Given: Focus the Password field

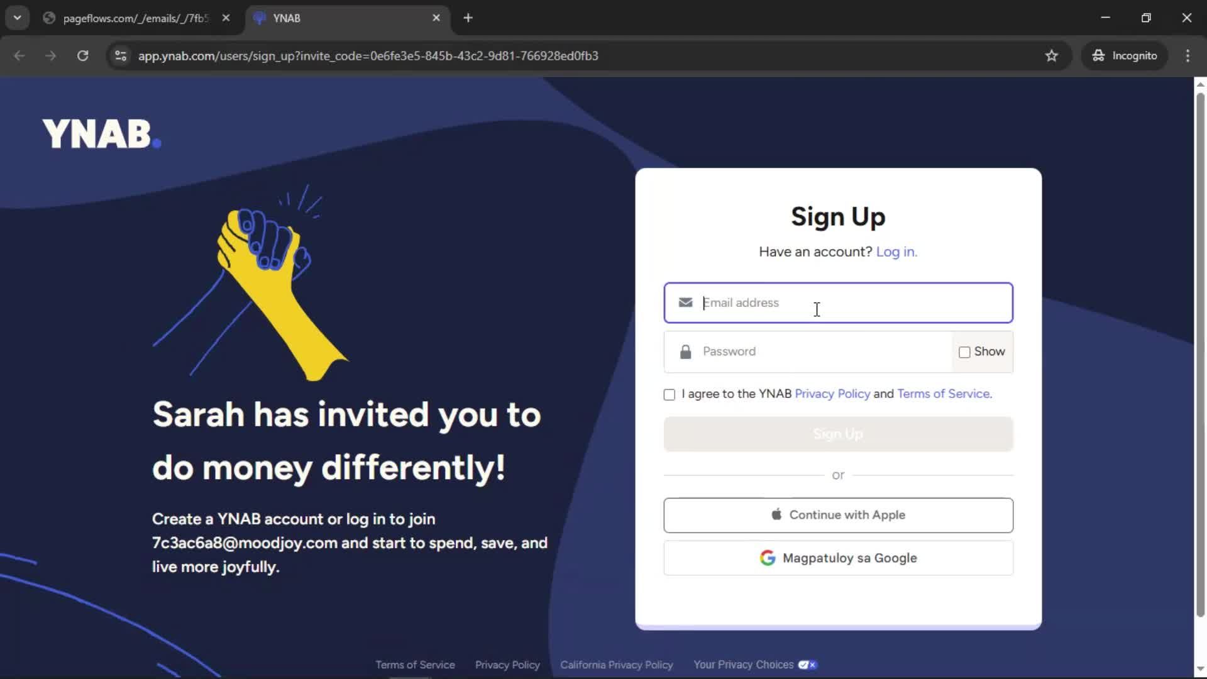Looking at the screenshot, I should (808, 351).
